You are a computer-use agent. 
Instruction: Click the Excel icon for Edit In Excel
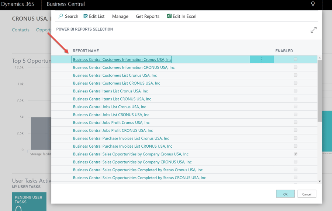169,16
